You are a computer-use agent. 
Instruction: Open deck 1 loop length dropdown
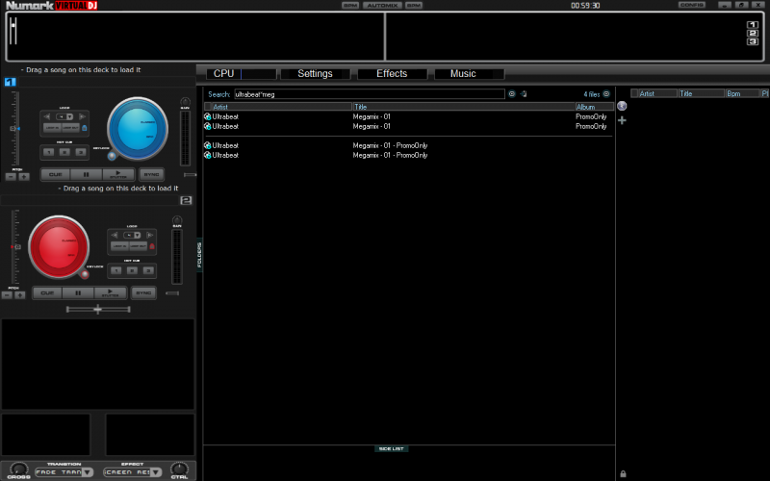69,116
